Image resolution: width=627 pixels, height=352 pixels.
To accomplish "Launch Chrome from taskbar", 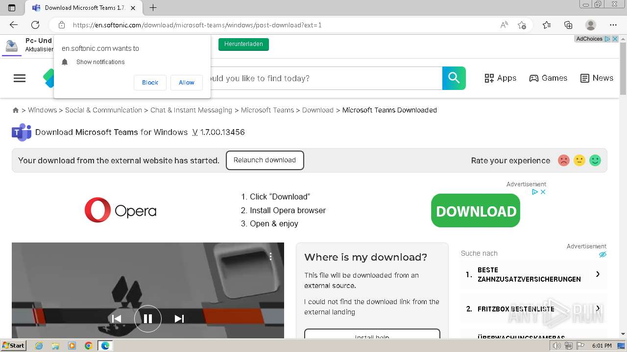I will coord(89,346).
